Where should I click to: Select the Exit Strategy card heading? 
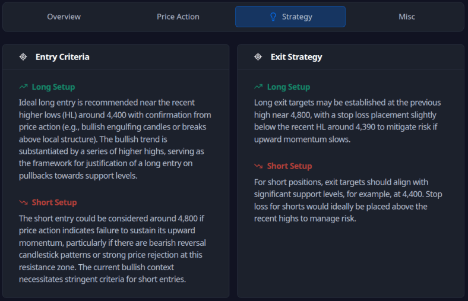click(x=296, y=57)
